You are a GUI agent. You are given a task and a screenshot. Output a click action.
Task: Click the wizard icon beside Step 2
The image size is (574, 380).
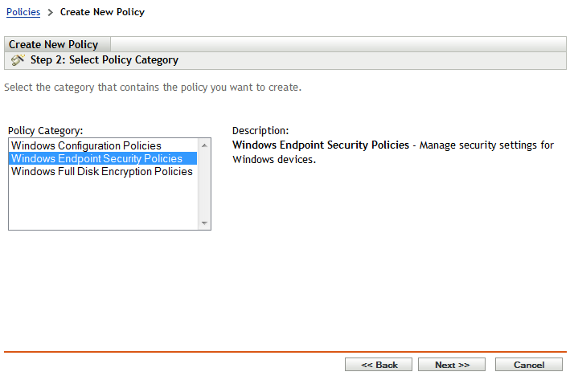point(18,60)
